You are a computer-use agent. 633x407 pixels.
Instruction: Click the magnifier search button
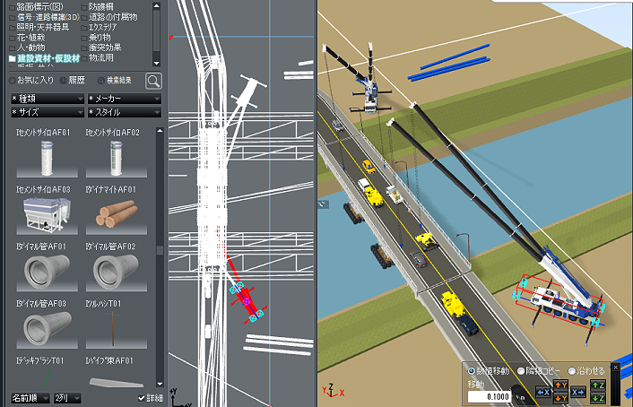coord(153,81)
